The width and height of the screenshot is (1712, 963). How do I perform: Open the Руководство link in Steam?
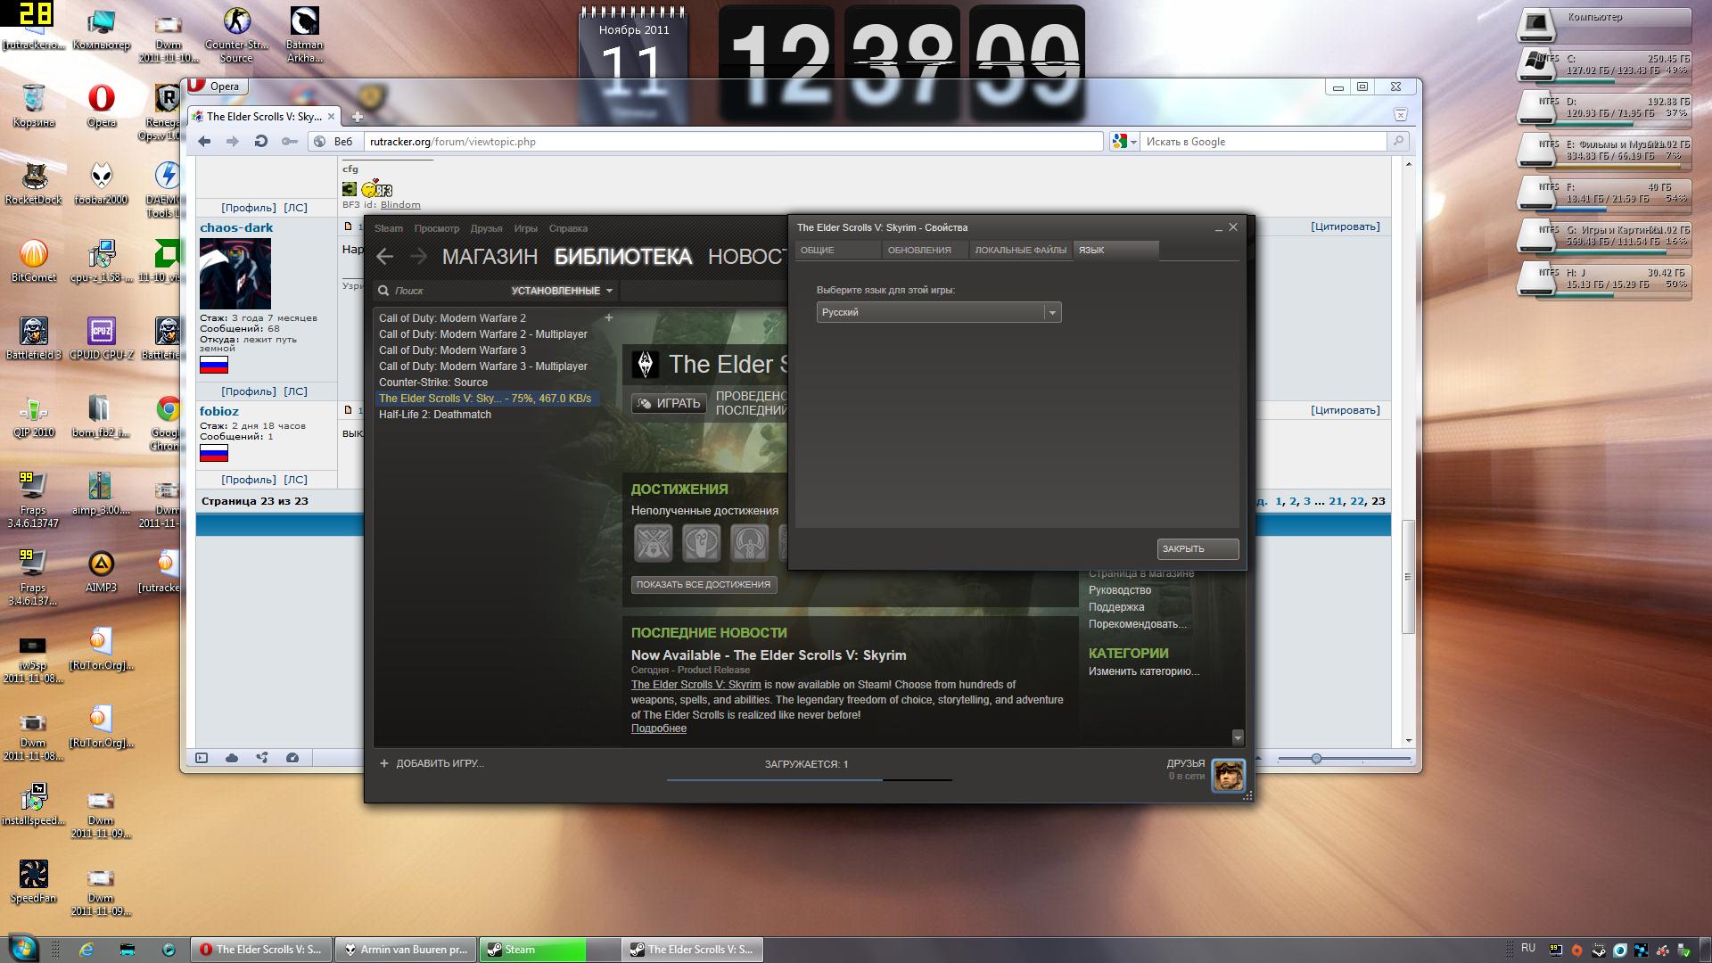coord(1120,590)
